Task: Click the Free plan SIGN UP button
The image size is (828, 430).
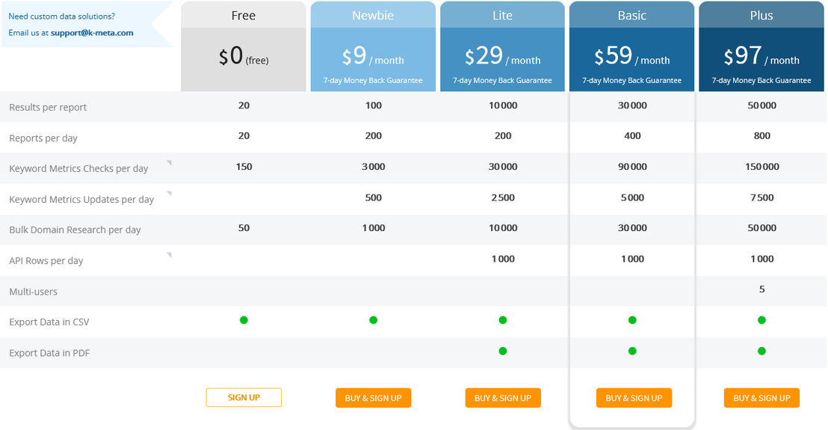Action: coord(244,397)
